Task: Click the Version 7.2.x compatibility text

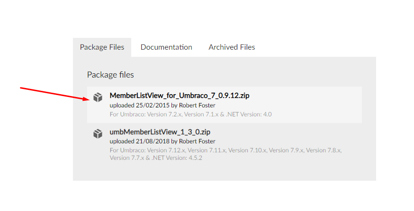Action: 164,114
